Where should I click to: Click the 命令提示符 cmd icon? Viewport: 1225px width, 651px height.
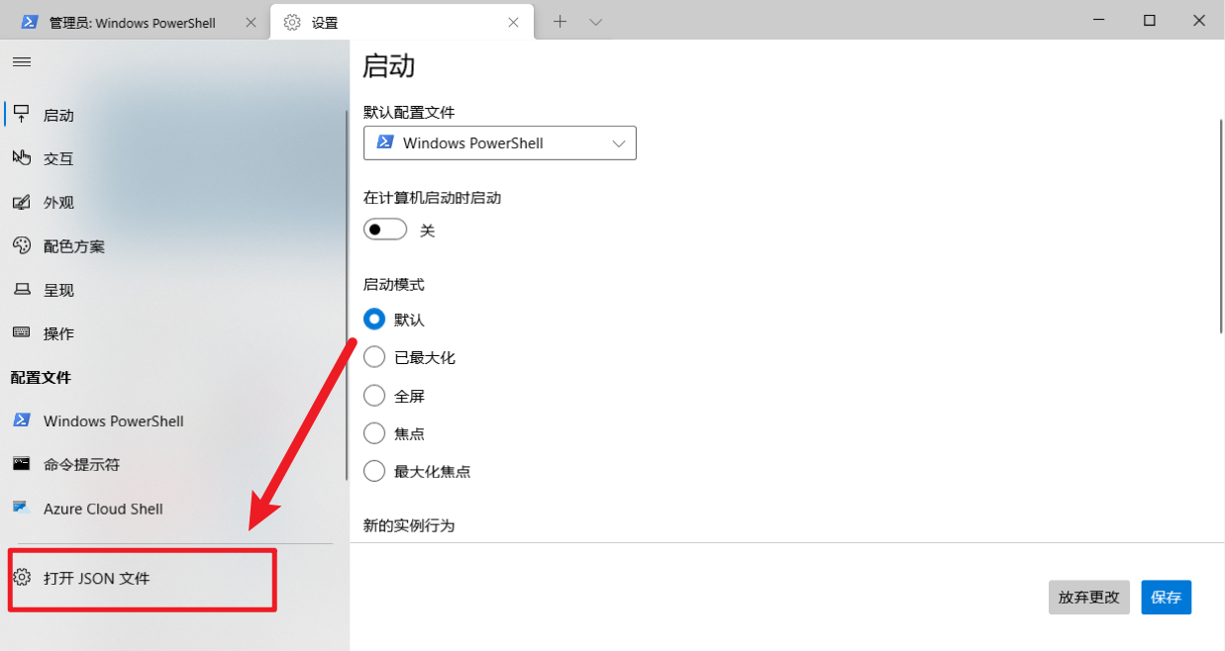[x=21, y=464]
